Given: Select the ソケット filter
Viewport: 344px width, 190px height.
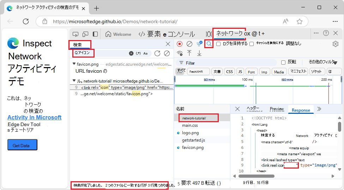Looking at the screenshot, I should (316, 71).
